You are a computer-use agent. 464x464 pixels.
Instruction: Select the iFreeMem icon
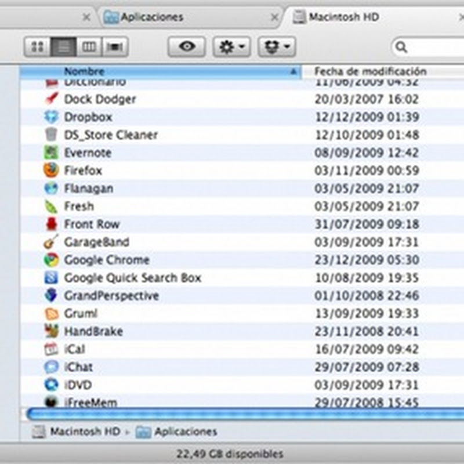(x=51, y=402)
